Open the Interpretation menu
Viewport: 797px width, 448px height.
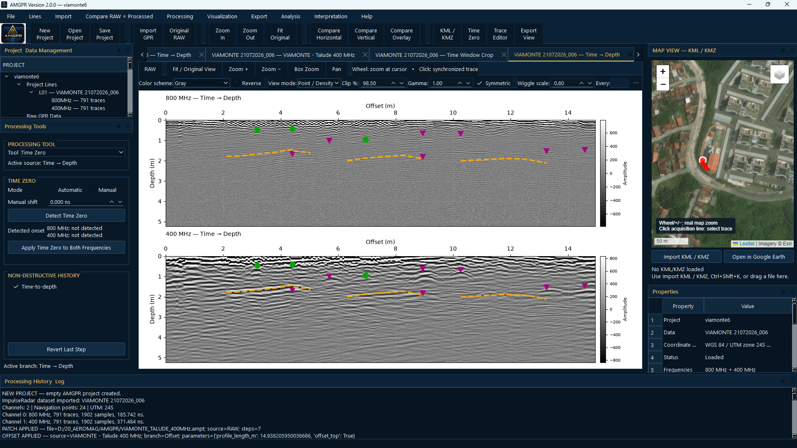[x=330, y=16]
